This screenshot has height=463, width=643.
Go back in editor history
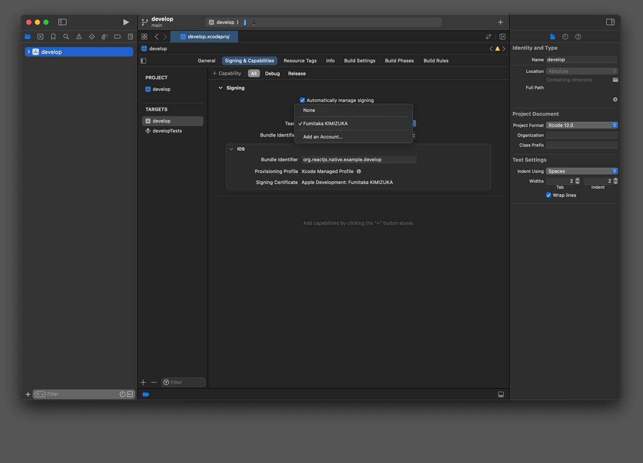pyautogui.click(x=156, y=36)
